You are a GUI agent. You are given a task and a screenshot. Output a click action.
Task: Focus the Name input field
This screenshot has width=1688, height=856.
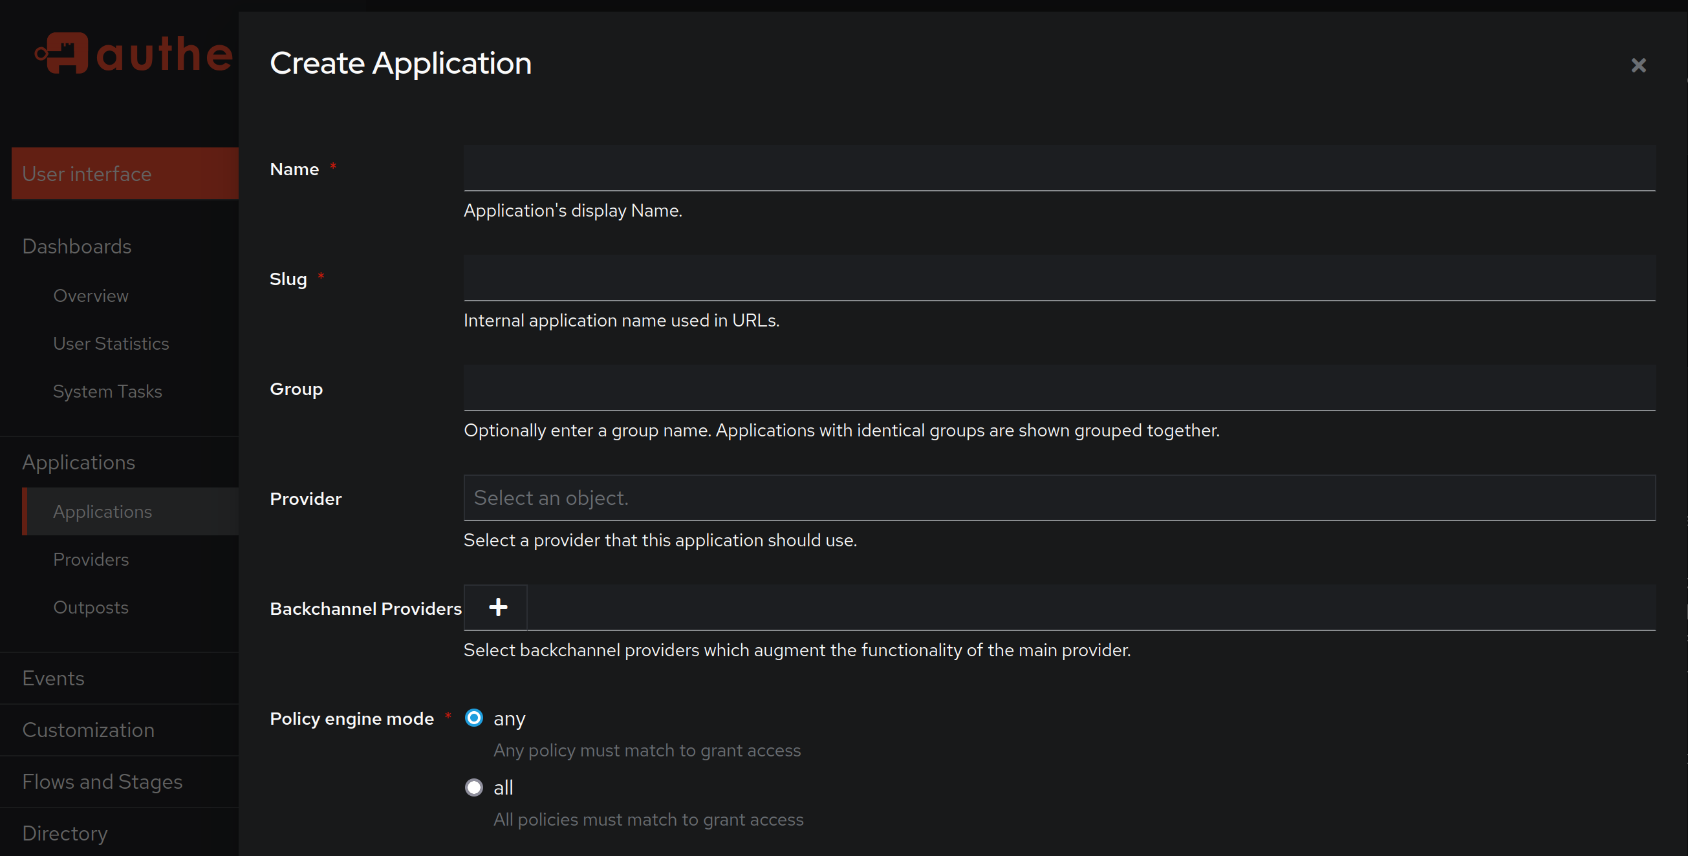pyautogui.click(x=1059, y=168)
